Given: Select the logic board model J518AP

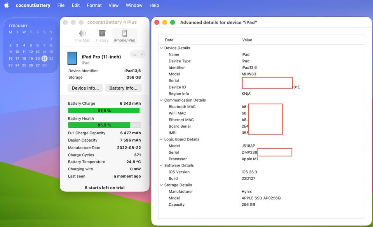Looking at the screenshot, I should pyautogui.click(x=248, y=146).
